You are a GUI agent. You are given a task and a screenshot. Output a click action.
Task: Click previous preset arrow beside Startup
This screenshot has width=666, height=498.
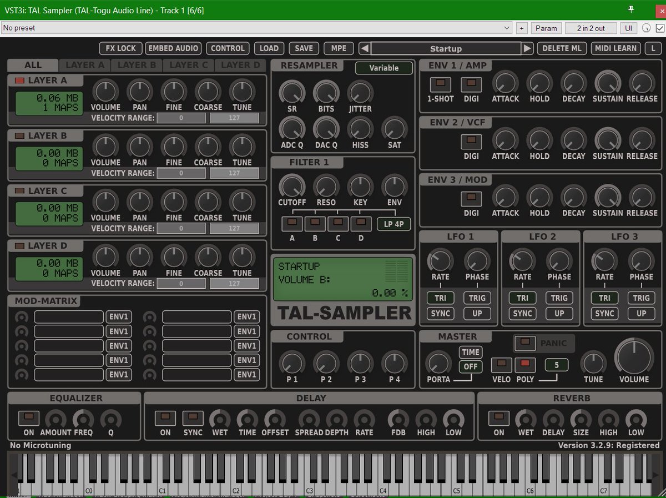(364, 48)
